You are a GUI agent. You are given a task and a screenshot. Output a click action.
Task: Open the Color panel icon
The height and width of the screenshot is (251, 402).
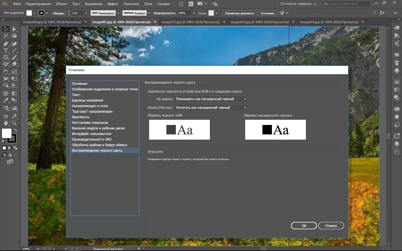(x=397, y=28)
